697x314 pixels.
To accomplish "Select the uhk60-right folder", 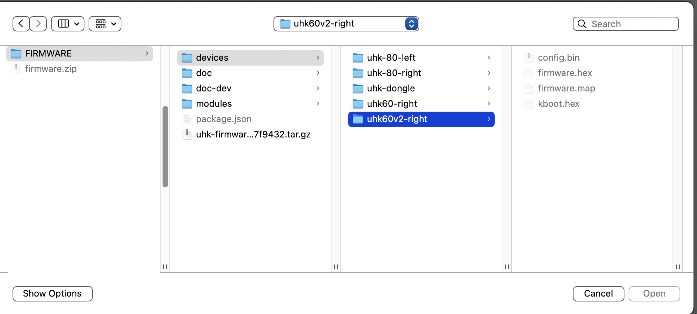I will point(392,104).
